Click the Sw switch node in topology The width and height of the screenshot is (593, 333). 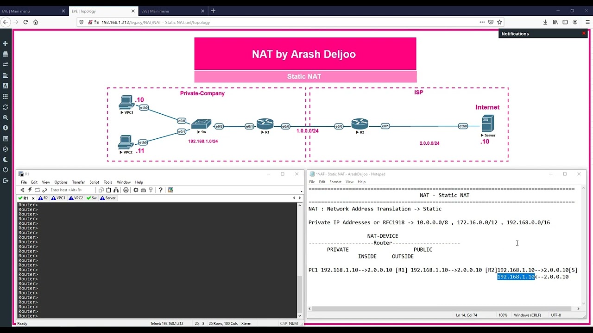tap(201, 124)
